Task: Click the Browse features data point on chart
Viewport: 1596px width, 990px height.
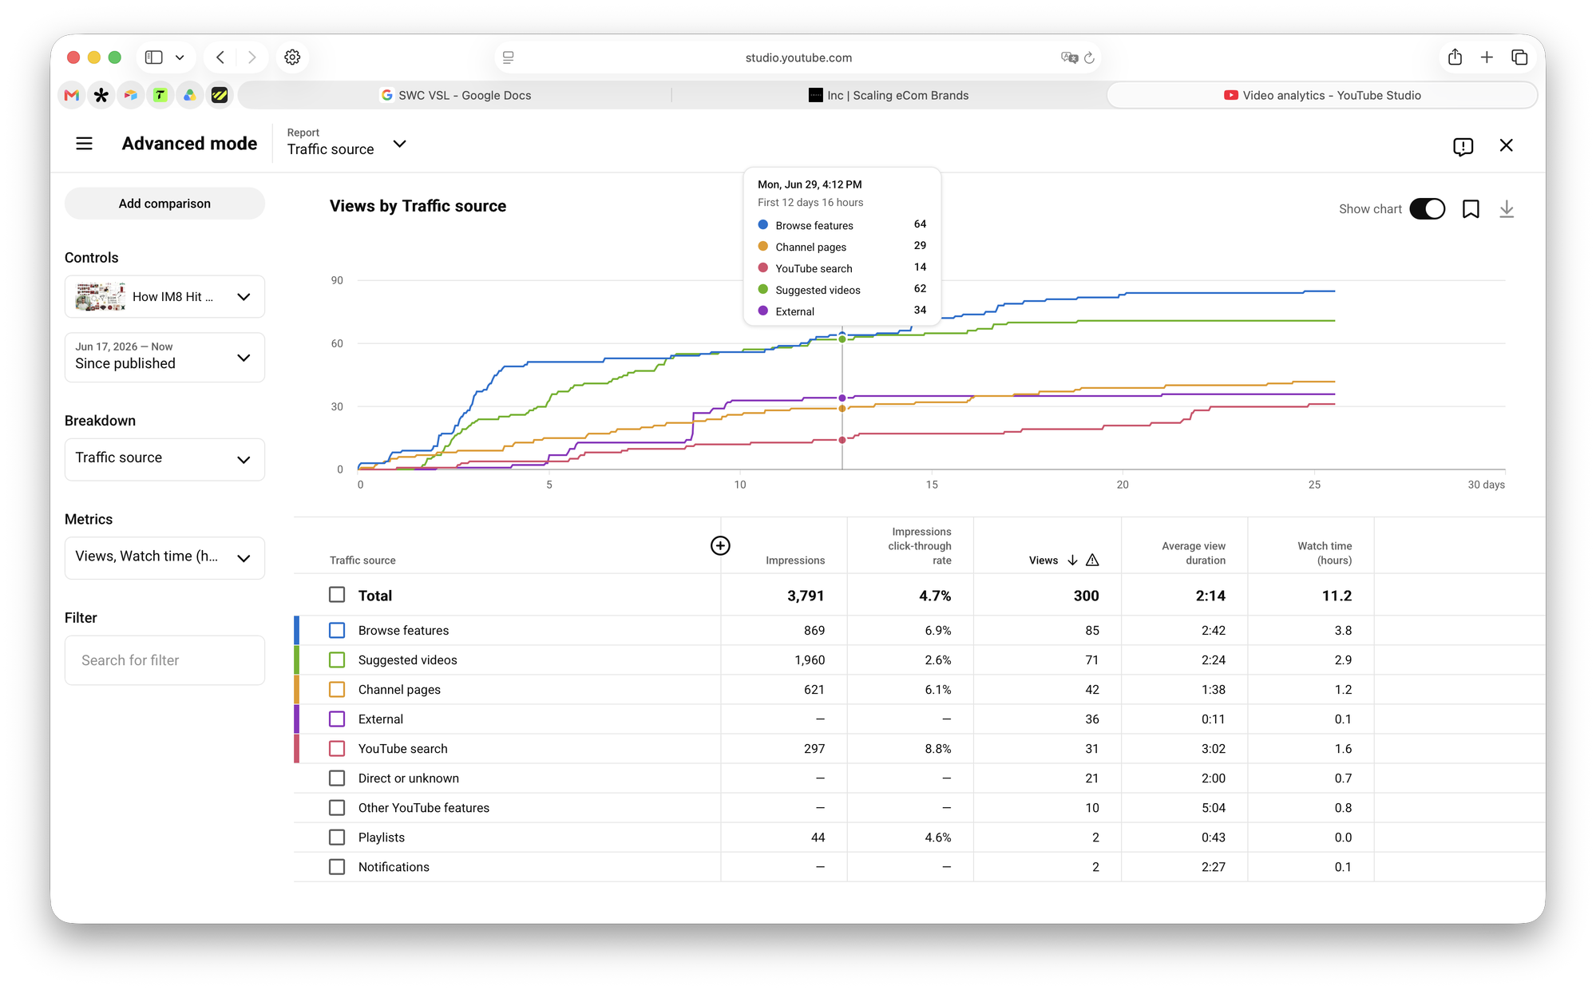Action: click(842, 334)
